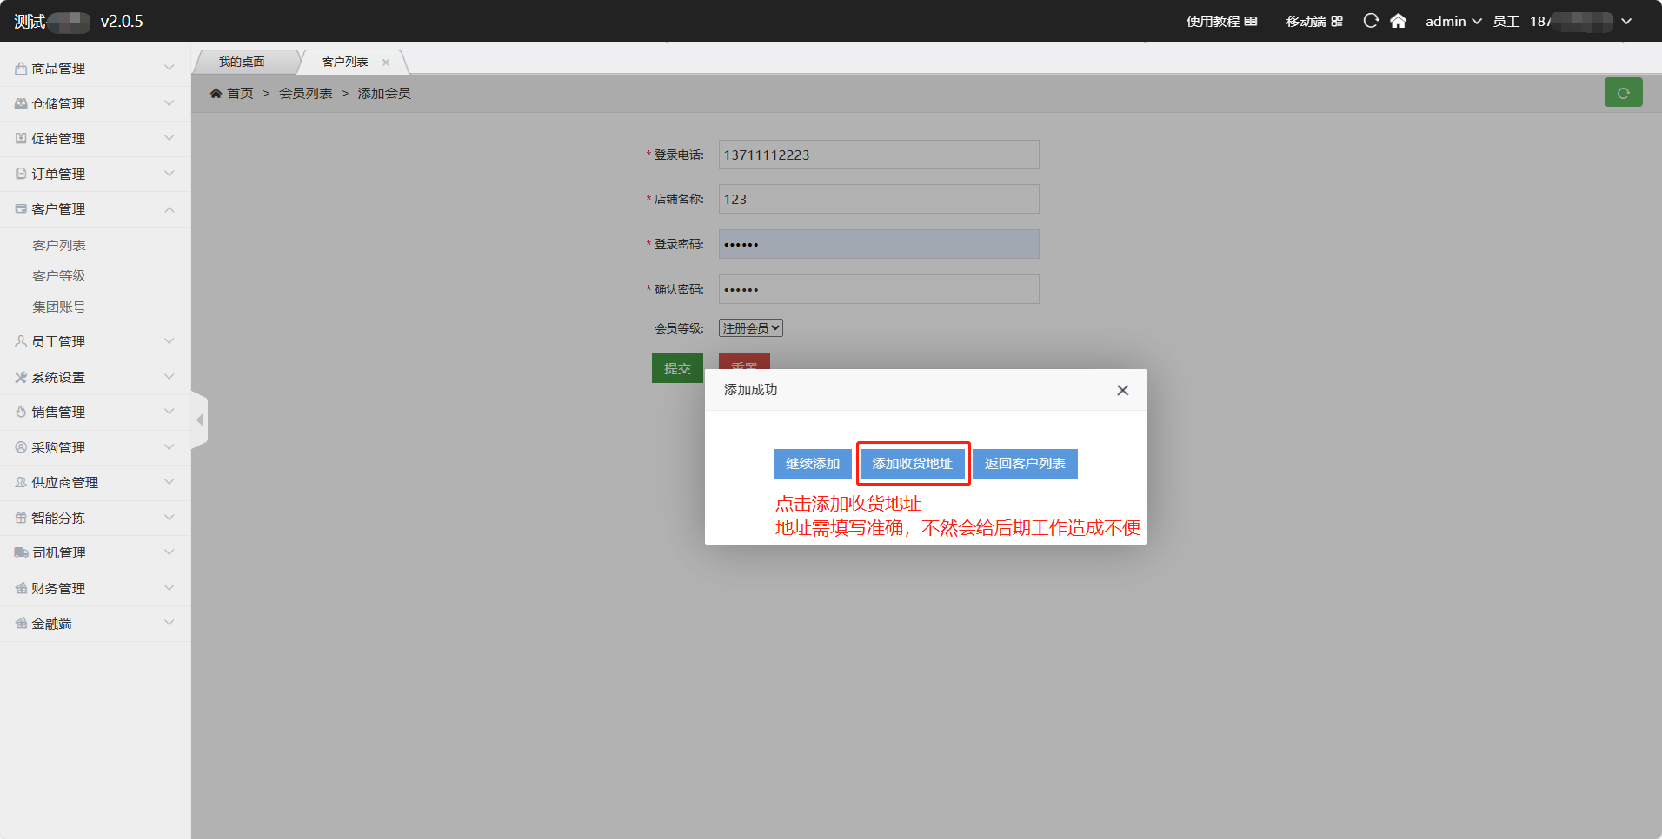Viewport: 1662px width, 839px height.
Task: Click 会员列表 breadcrumb link
Action: coord(305,94)
